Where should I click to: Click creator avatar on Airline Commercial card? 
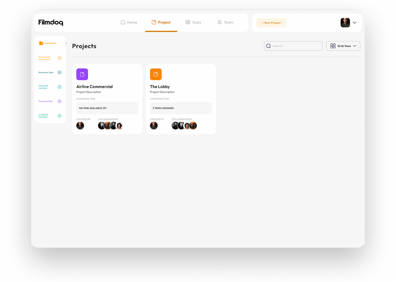pyautogui.click(x=80, y=126)
